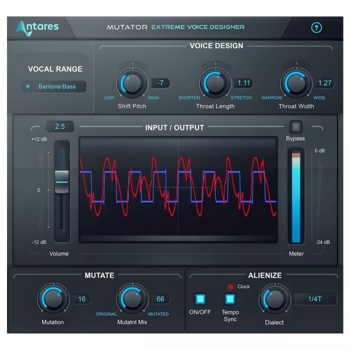Toggle the Alienize ON/OFF button
Image resolution: width=350 pixels, height=350 pixels.
pyautogui.click(x=200, y=299)
